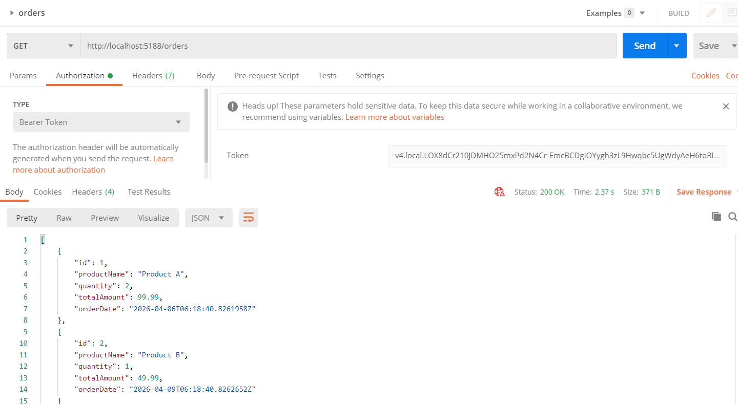
Task: Select the Authorization tab
Action: click(x=84, y=75)
